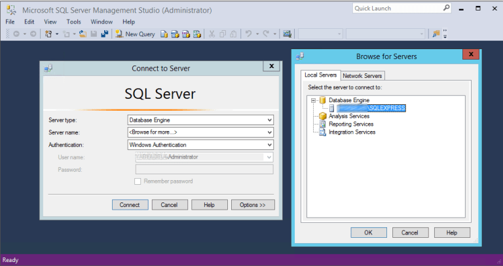Viewport: 503px width, 266px height.
Task: Click the Analysis Services XMLA Query icon
Action: click(197, 33)
